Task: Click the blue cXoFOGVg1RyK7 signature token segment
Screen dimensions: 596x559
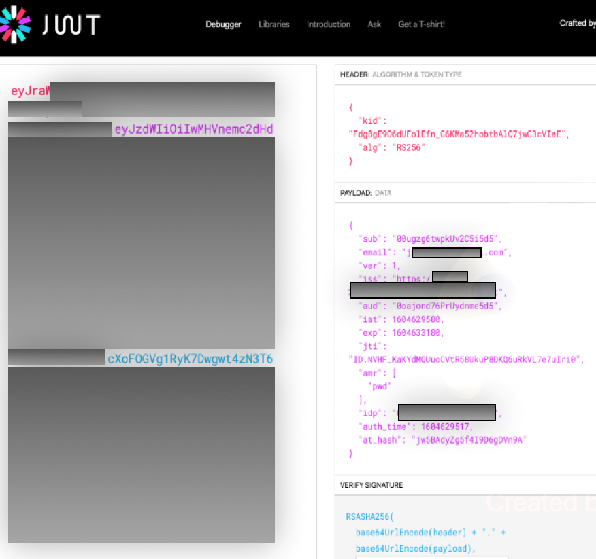Action: tap(191, 359)
